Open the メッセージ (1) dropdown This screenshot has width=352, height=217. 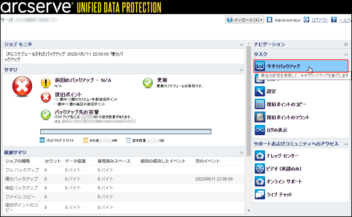(244, 20)
